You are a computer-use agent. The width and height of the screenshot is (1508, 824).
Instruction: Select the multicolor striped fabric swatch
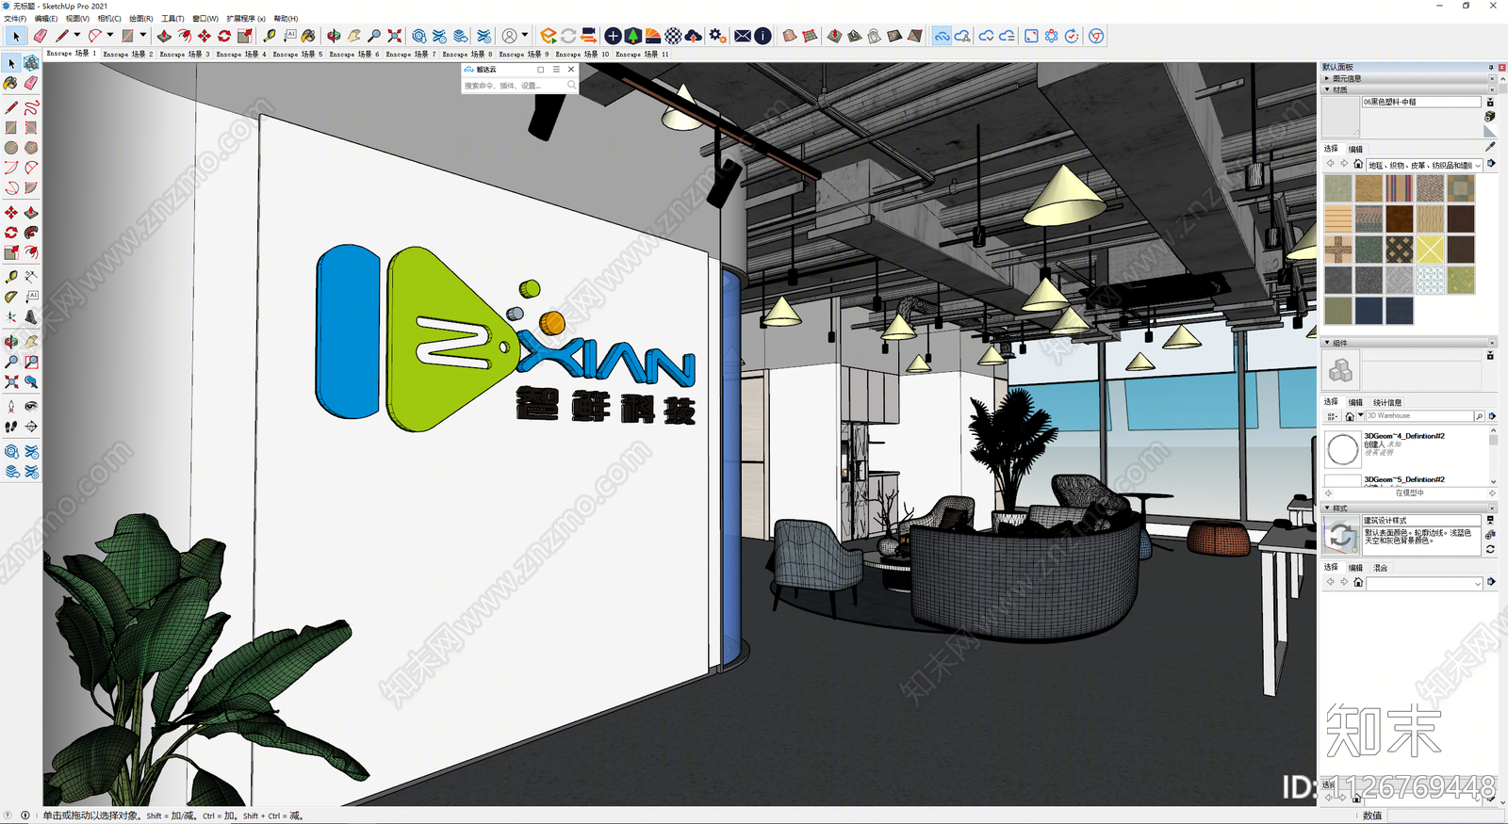coord(1400,188)
